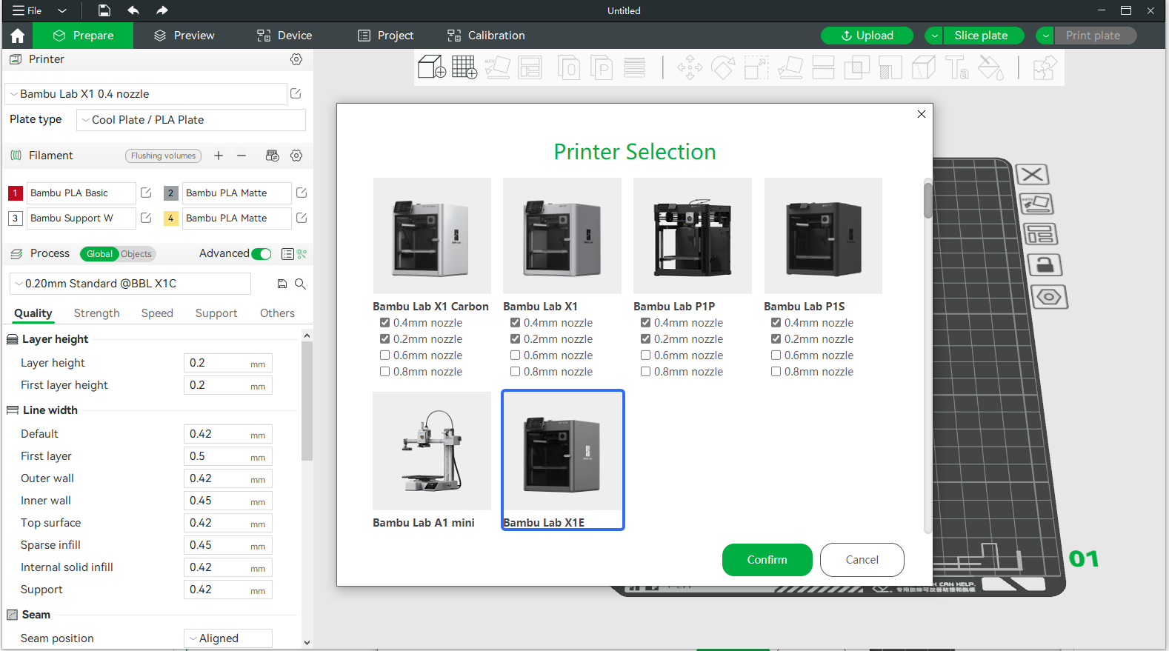Click filament 4 yellow color swatch

pyautogui.click(x=171, y=218)
